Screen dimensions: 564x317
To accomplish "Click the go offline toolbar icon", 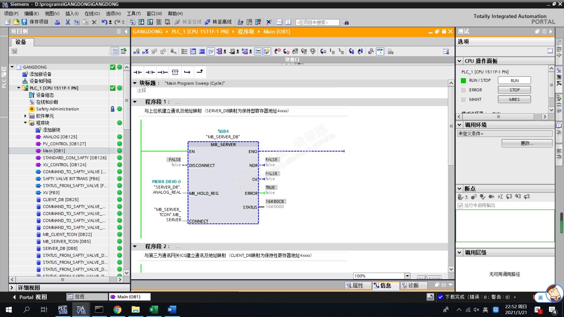I will coord(207,22).
